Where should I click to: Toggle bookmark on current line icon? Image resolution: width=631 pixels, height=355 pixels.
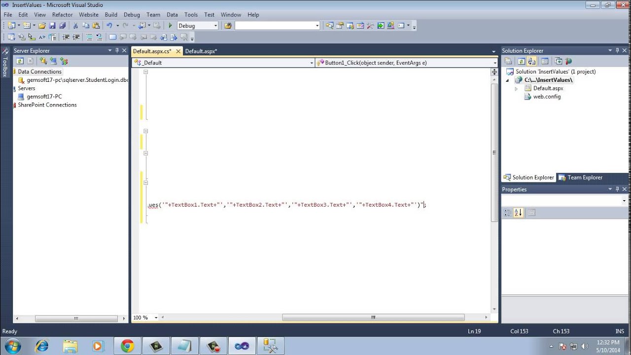[112, 37]
